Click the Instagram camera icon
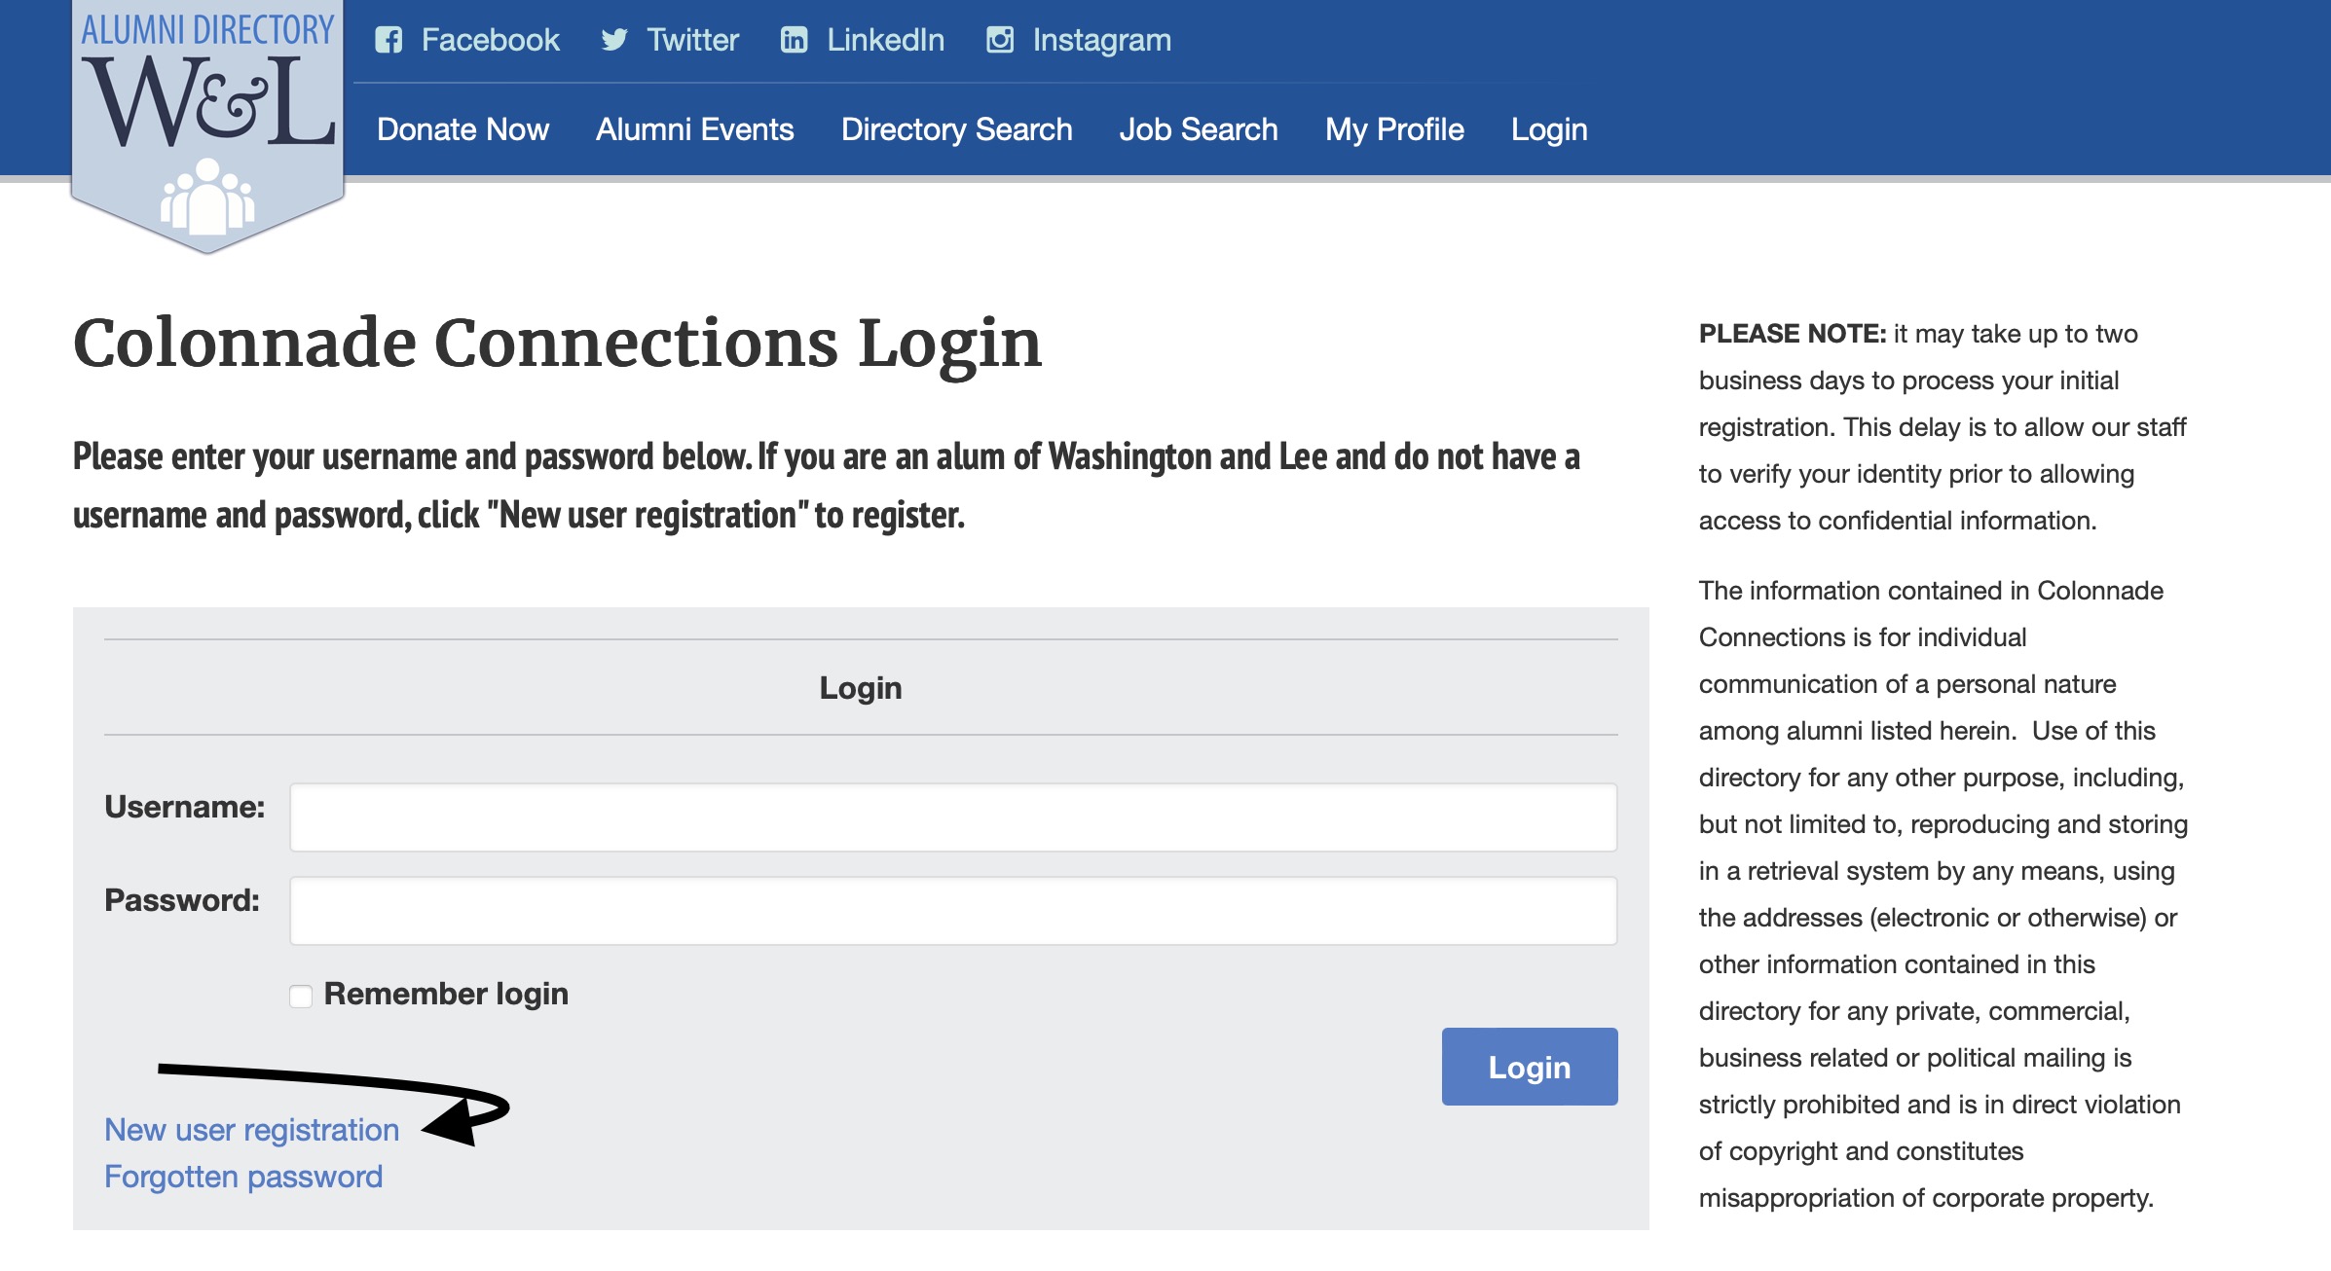This screenshot has width=2331, height=1271. coord(1000,40)
